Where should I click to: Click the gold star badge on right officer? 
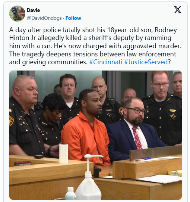pyautogui.click(x=172, y=116)
